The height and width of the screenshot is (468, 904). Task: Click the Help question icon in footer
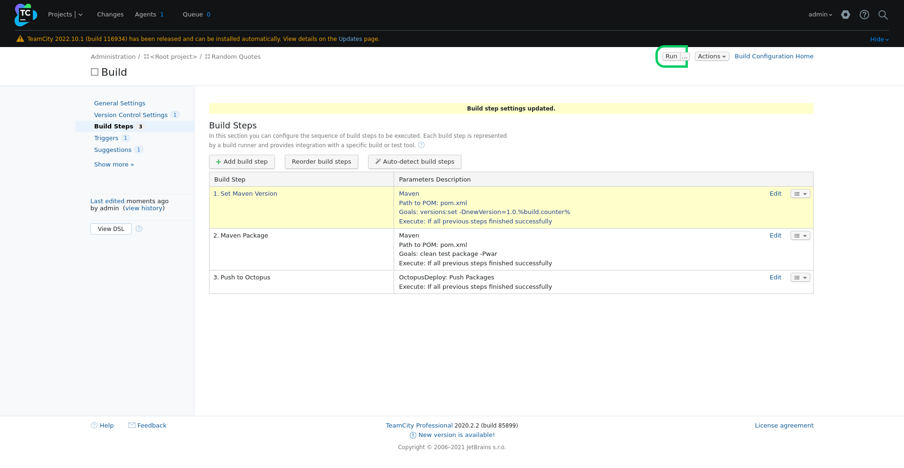pyautogui.click(x=94, y=425)
